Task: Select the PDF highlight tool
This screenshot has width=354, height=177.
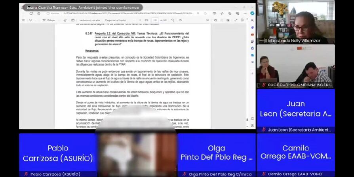Action: point(30,20)
